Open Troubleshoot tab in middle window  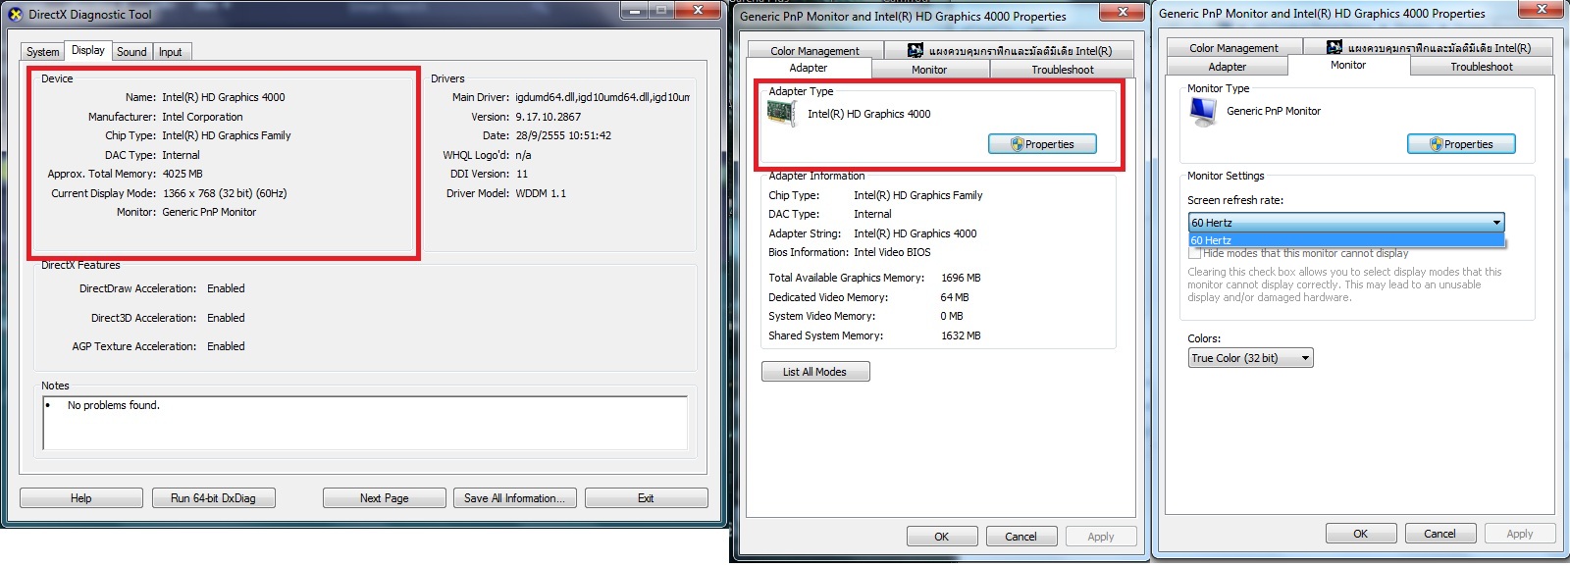pos(1063,70)
